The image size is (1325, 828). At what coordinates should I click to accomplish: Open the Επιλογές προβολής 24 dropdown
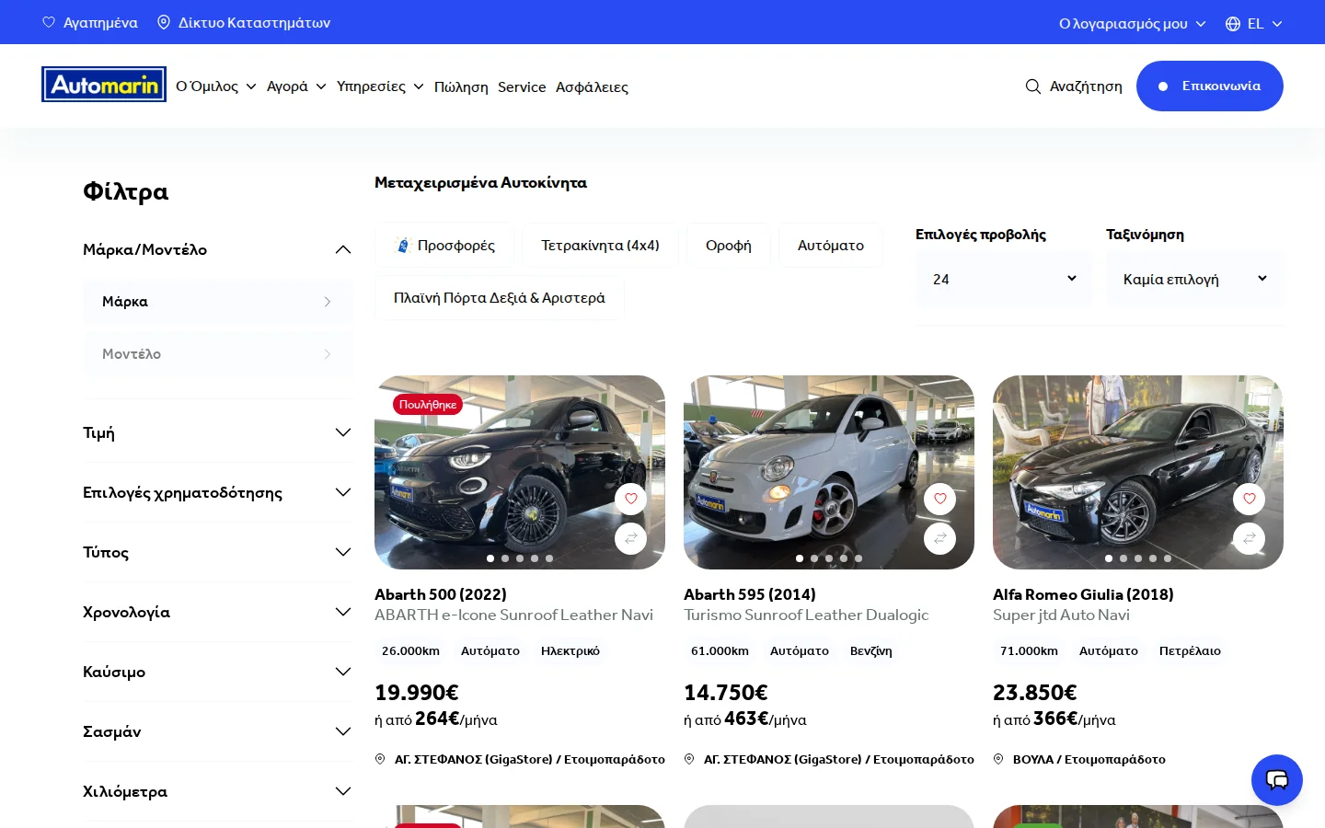(1004, 279)
